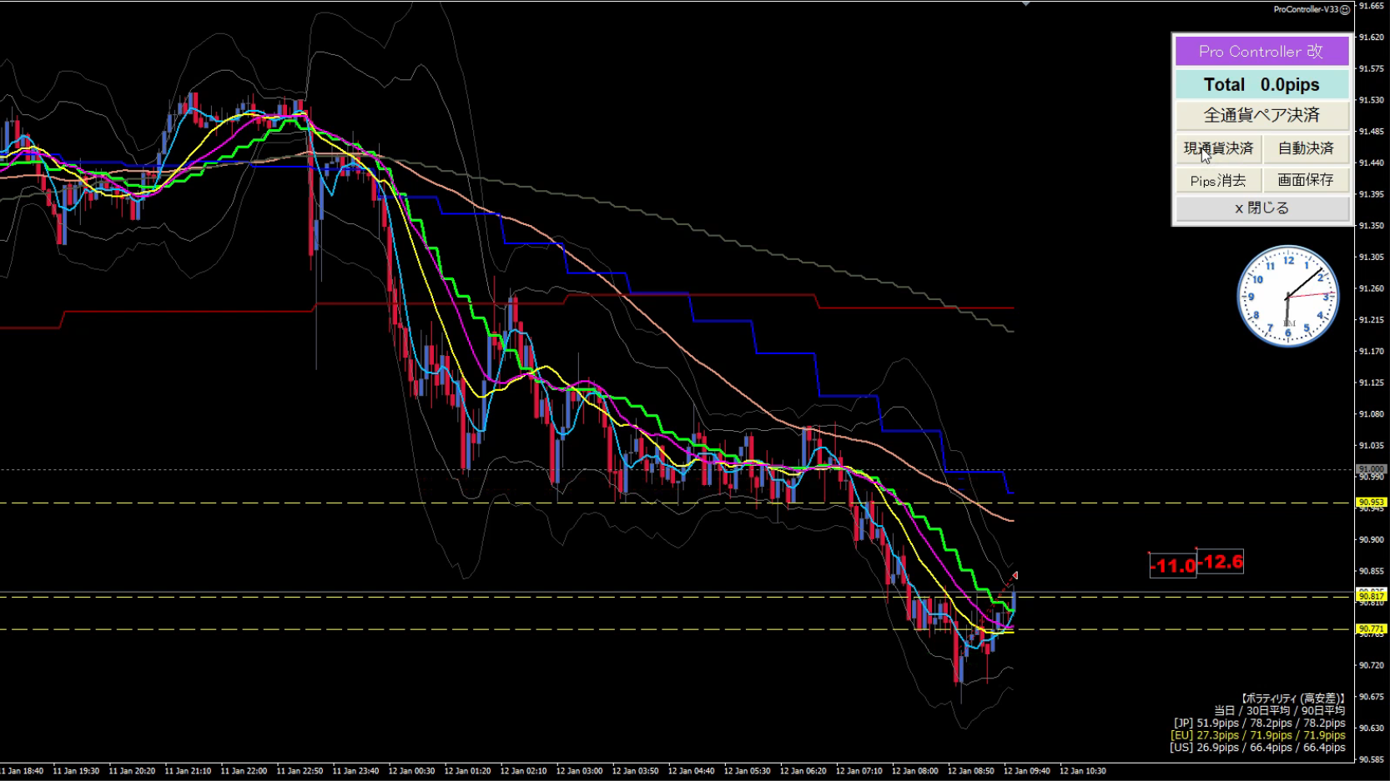Click the 90.720 price scale label
The image size is (1390, 781).
pos(1372,666)
